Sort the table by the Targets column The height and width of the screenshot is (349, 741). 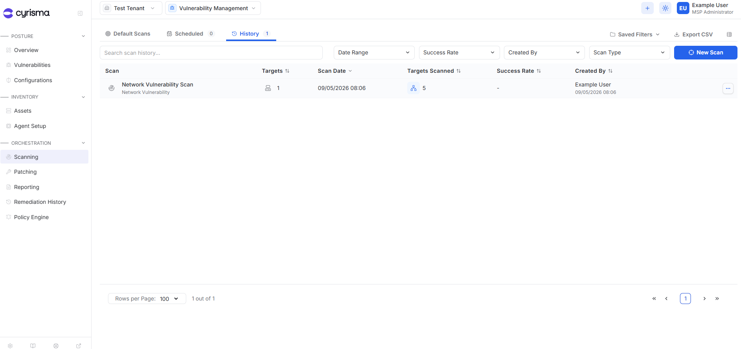pyautogui.click(x=276, y=71)
